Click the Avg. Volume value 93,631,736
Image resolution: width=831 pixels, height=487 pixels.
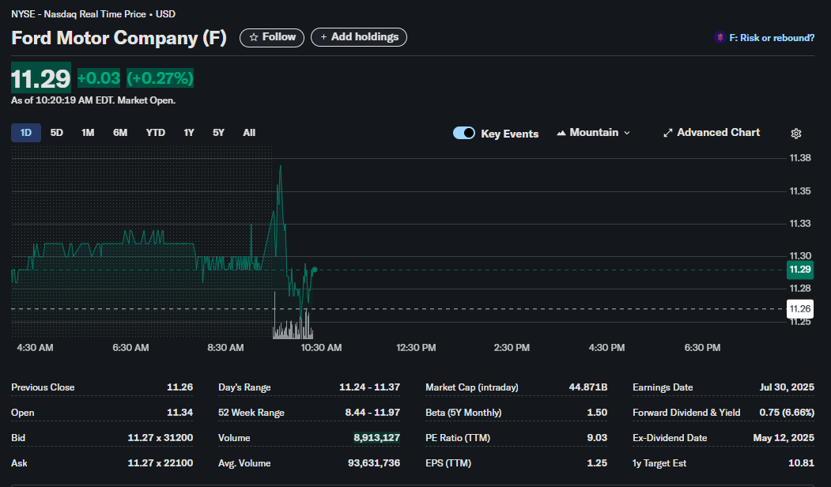374,463
